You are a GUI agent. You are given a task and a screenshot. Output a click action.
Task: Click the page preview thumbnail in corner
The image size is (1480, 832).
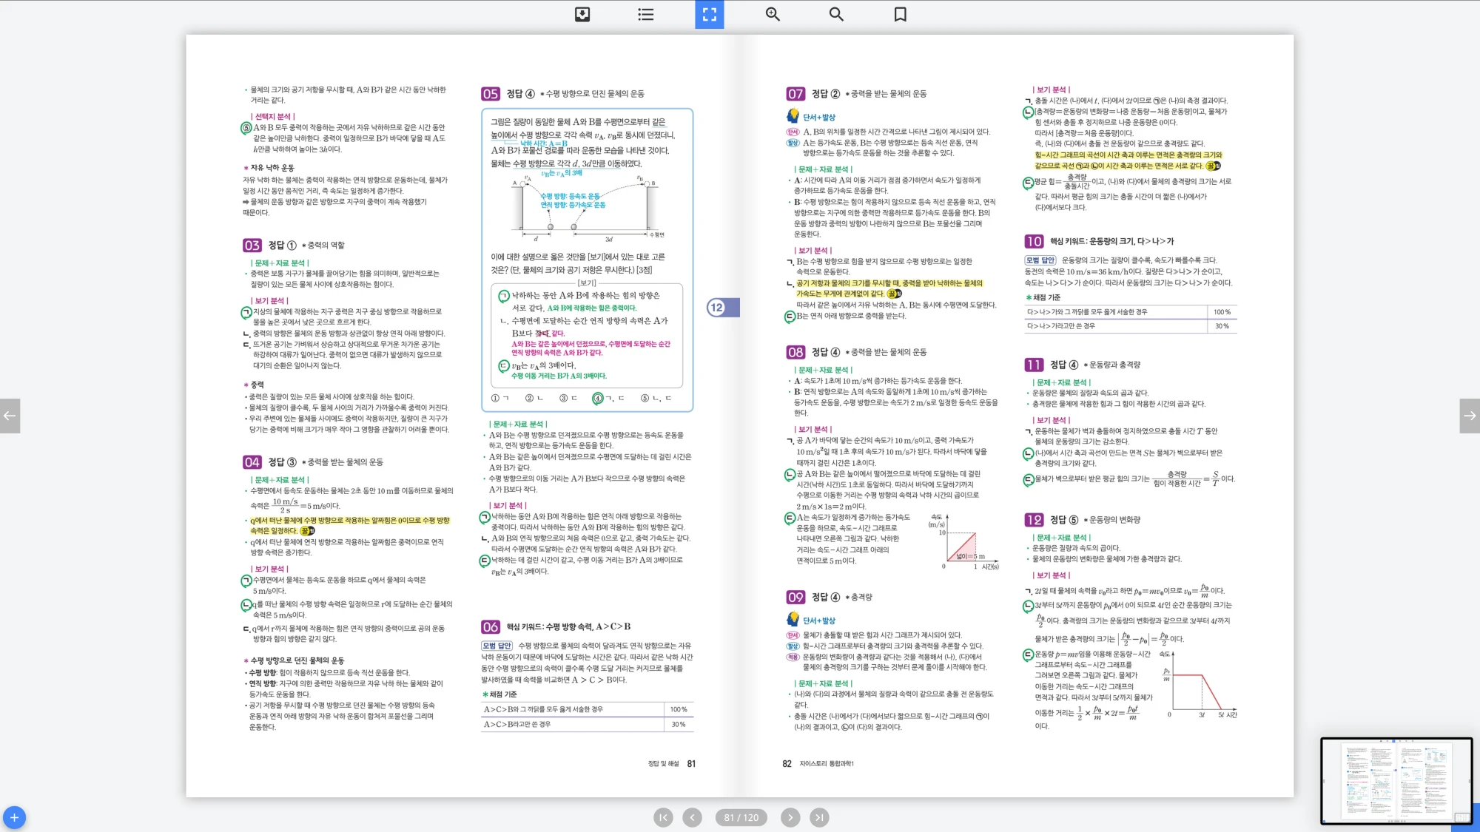point(1396,780)
